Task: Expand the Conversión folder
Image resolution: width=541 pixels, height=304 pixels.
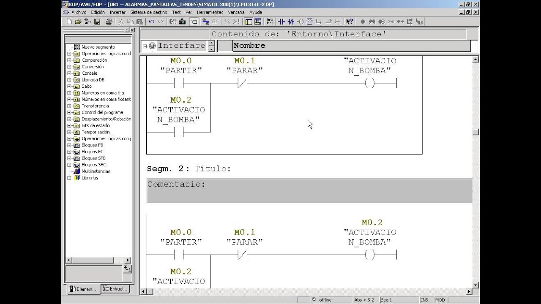Action: coord(69,67)
